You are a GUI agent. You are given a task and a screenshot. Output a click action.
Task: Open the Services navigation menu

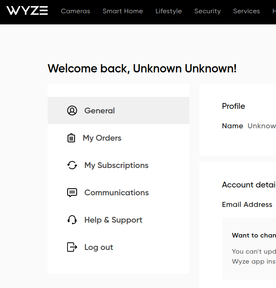(x=246, y=11)
